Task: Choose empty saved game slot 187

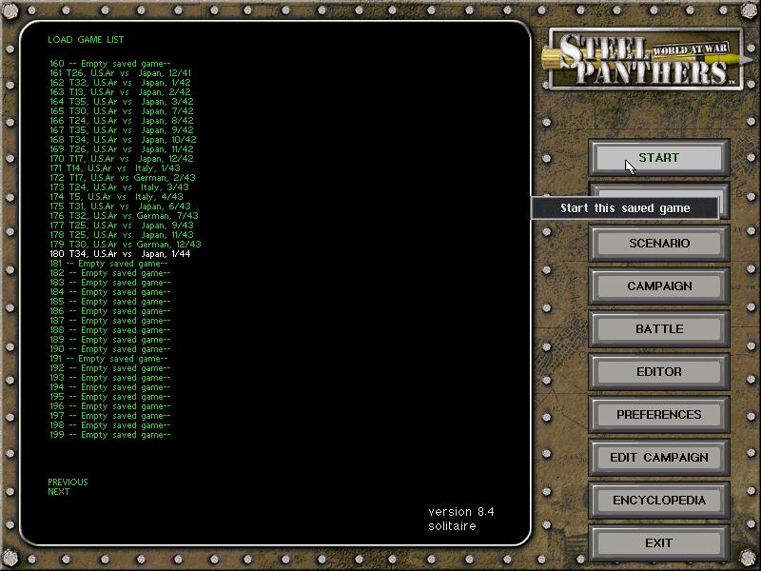Action: (x=110, y=321)
